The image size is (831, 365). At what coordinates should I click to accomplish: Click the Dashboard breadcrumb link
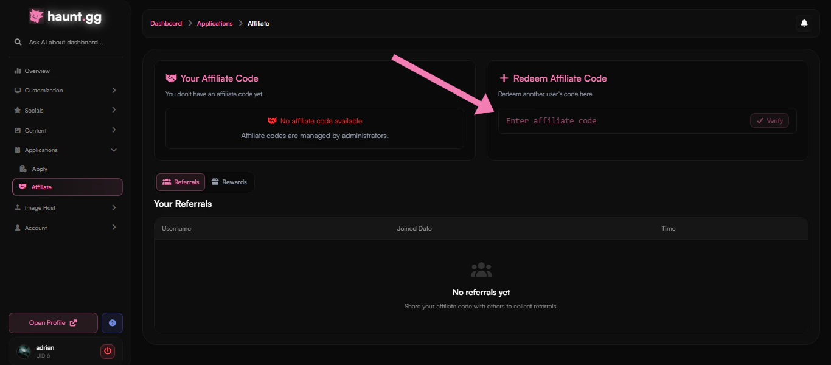pos(165,23)
